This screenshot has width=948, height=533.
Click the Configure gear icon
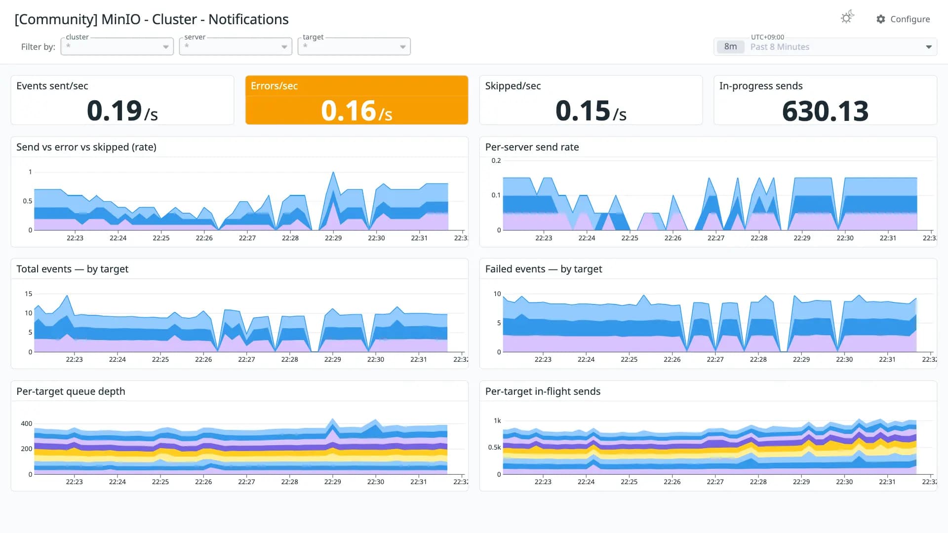(881, 19)
